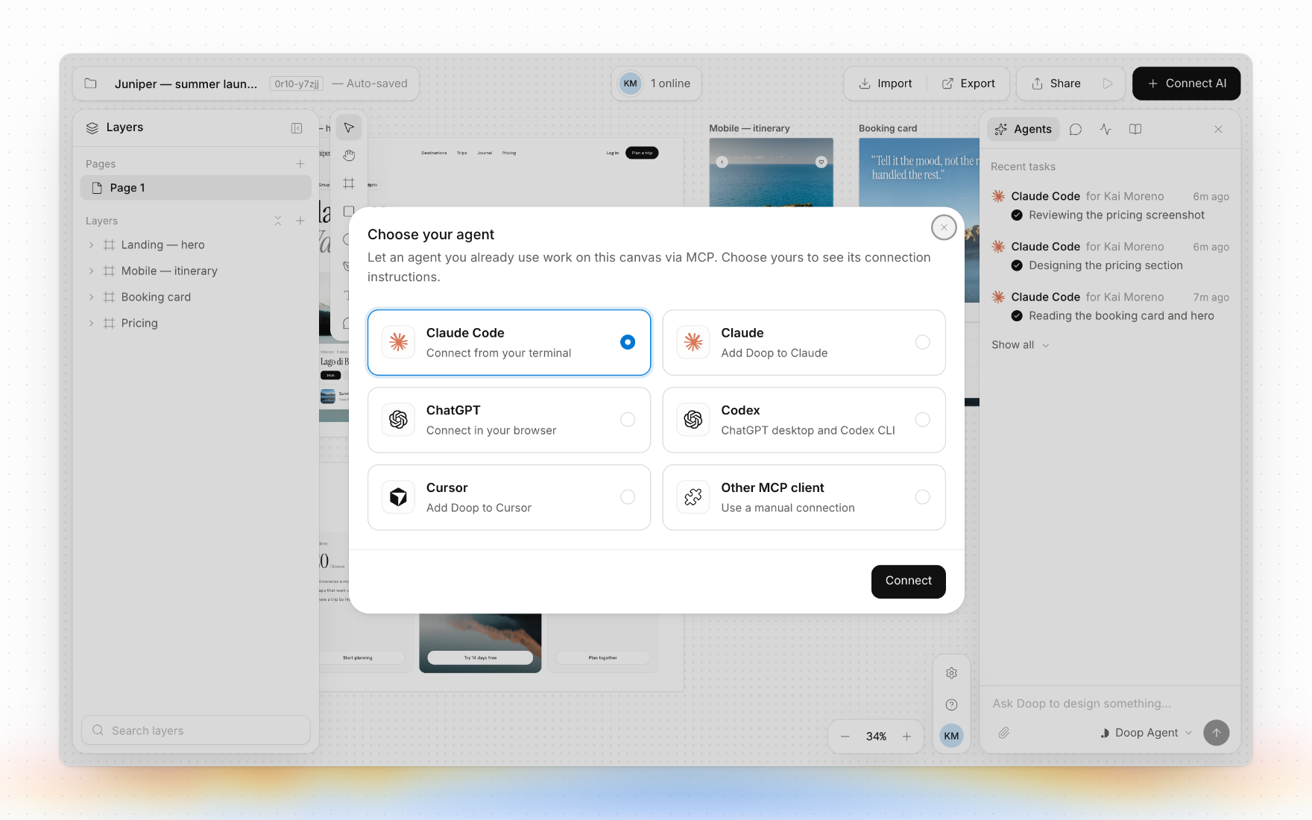The height and width of the screenshot is (820, 1312).
Task: Zoom in with plus button
Action: click(x=907, y=737)
